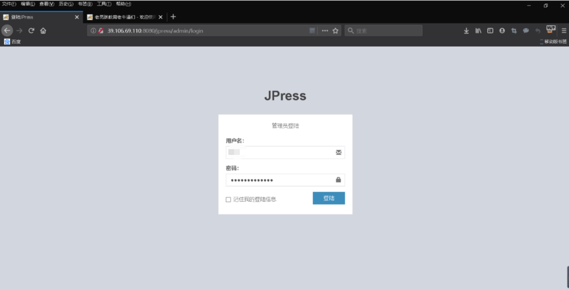Open the chat bubble toolbar icon
The image size is (569, 290).
click(x=526, y=31)
